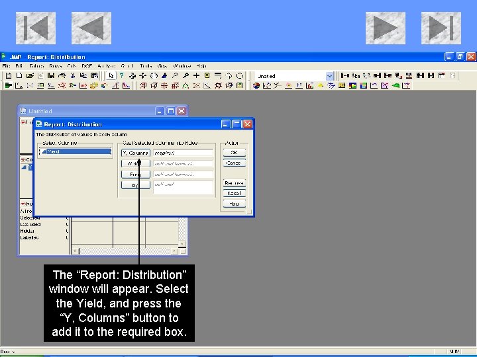Click the By role button
The image size is (477, 357).
pos(136,185)
